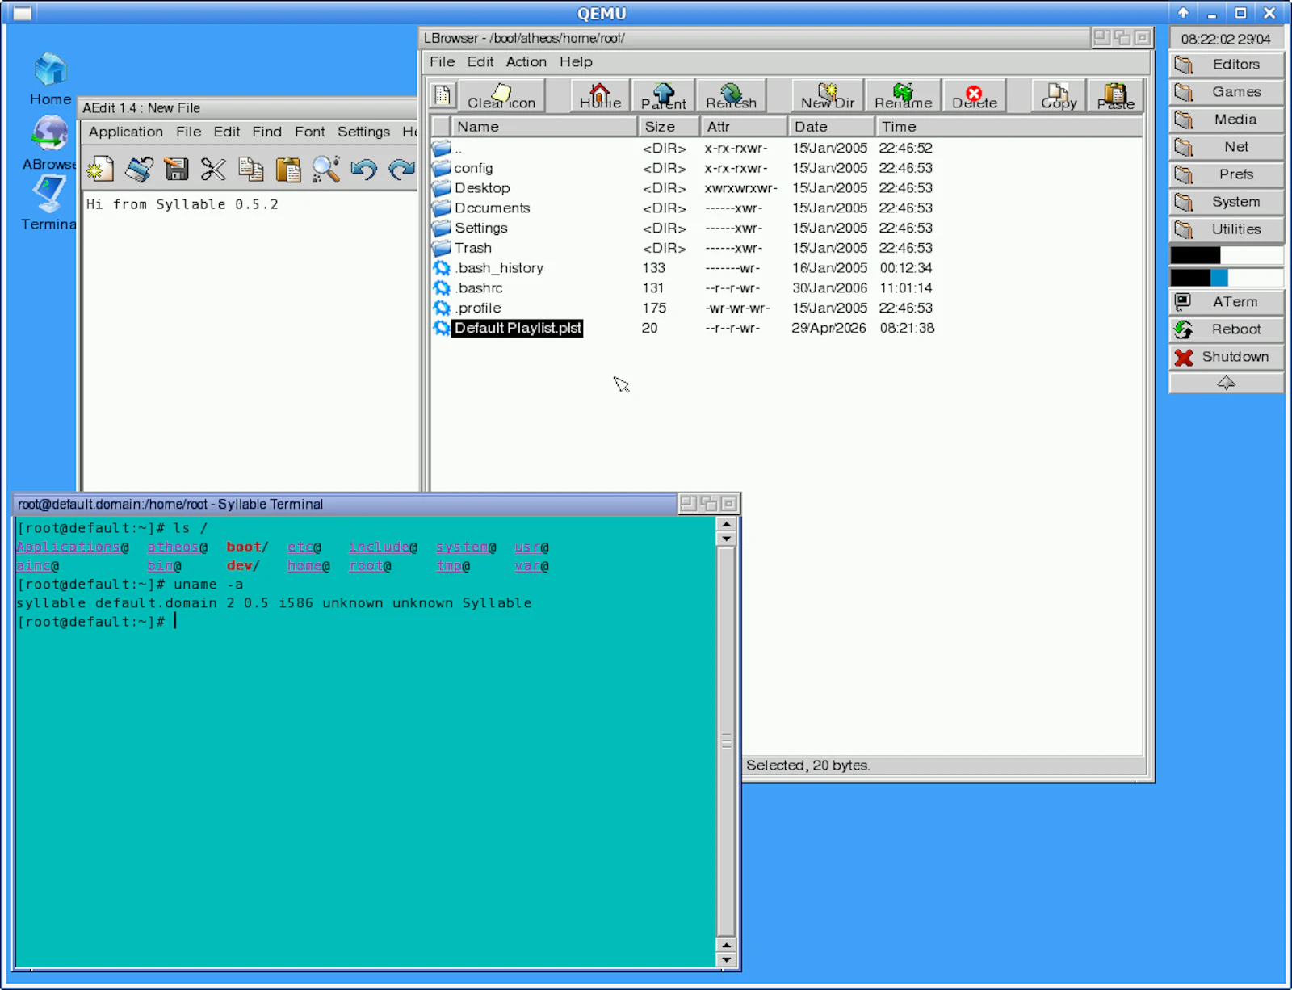This screenshot has width=1292, height=990.
Task: Expand the Utilities category in the dock
Action: pyautogui.click(x=1226, y=229)
